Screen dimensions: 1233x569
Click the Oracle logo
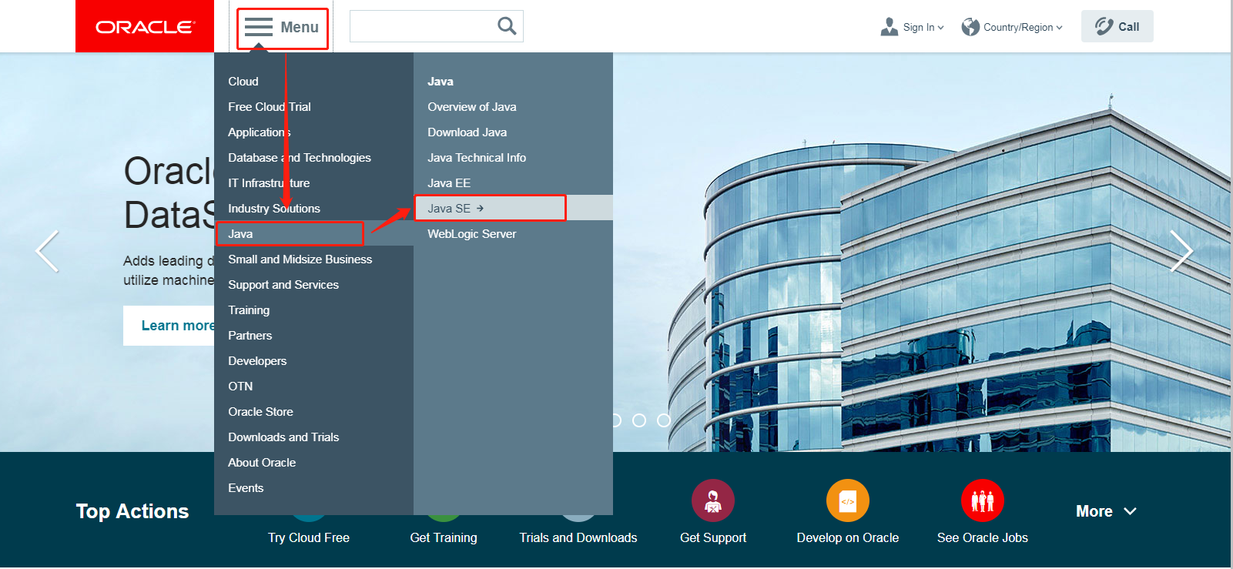click(145, 26)
